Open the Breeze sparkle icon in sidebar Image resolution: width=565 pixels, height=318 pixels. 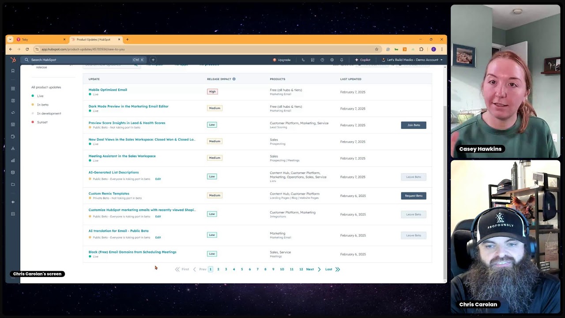[13, 202]
